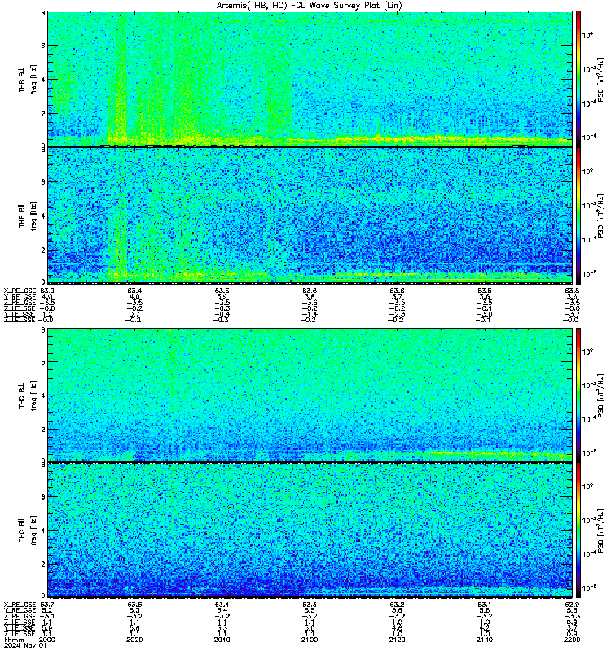
Task: Click the "4.2" Y_LE_SSE value below THC panels
Action: 485,628
